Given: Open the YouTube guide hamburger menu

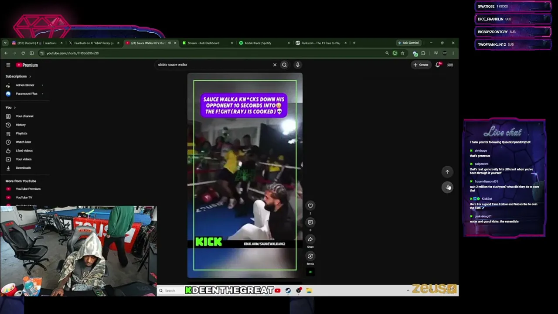Looking at the screenshot, I should pos(8,65).
